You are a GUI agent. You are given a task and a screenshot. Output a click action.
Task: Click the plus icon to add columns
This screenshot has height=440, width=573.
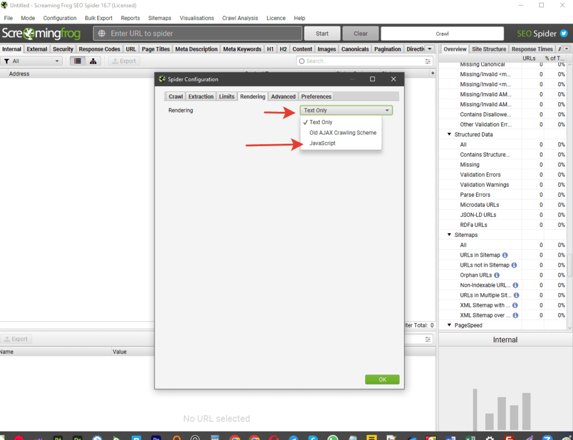(x=433, y=73)
